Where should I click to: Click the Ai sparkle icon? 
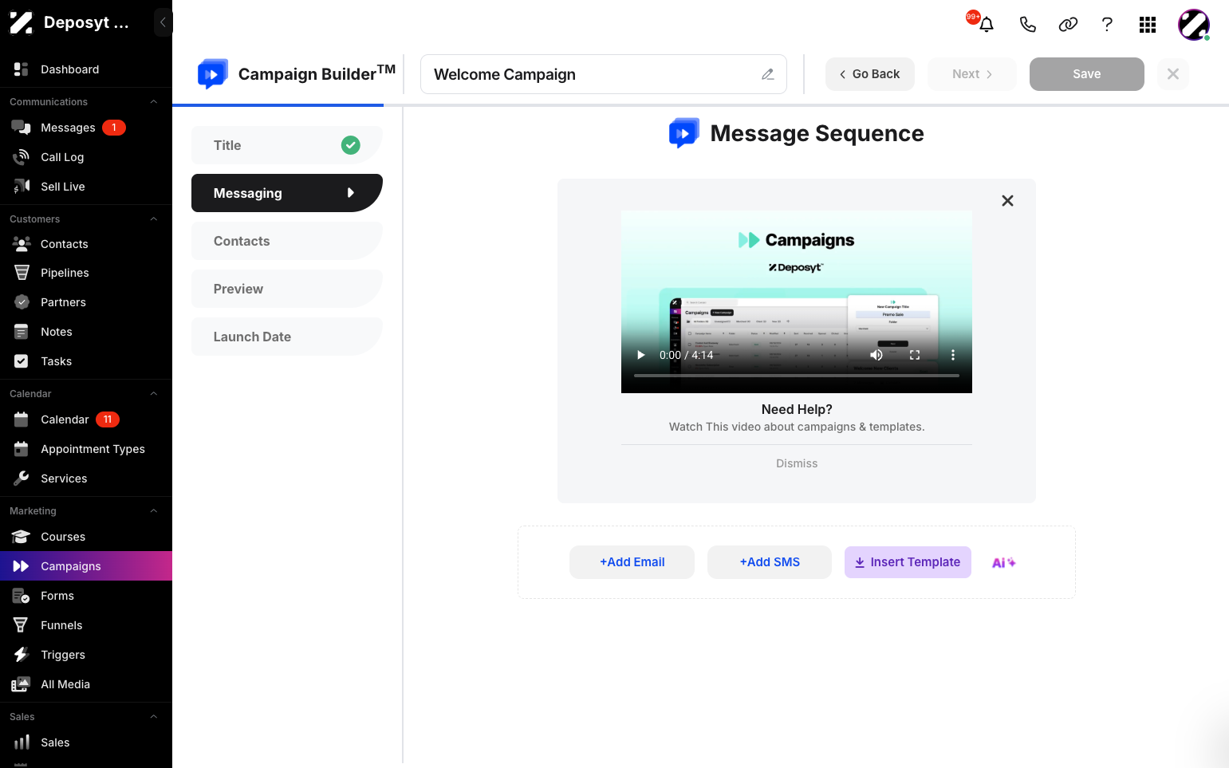pos(1003,562)
